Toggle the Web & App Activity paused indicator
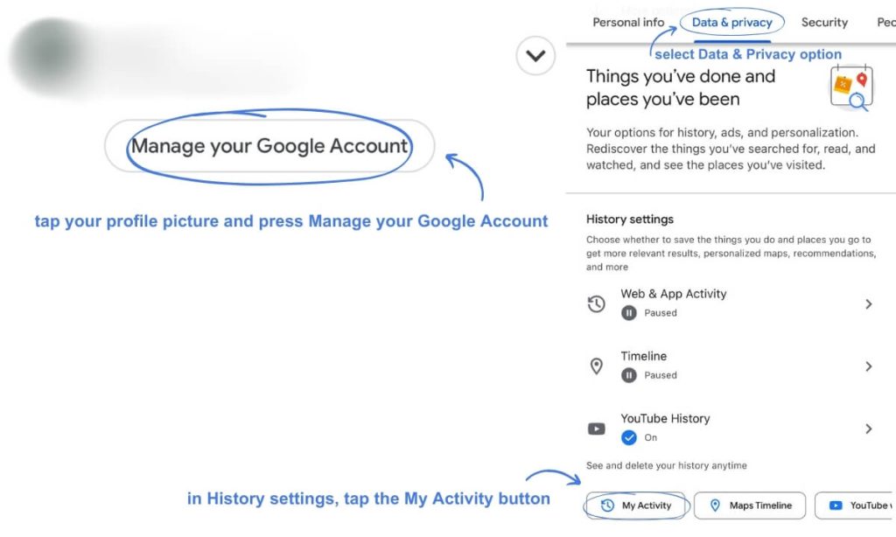 pos(628,313)
